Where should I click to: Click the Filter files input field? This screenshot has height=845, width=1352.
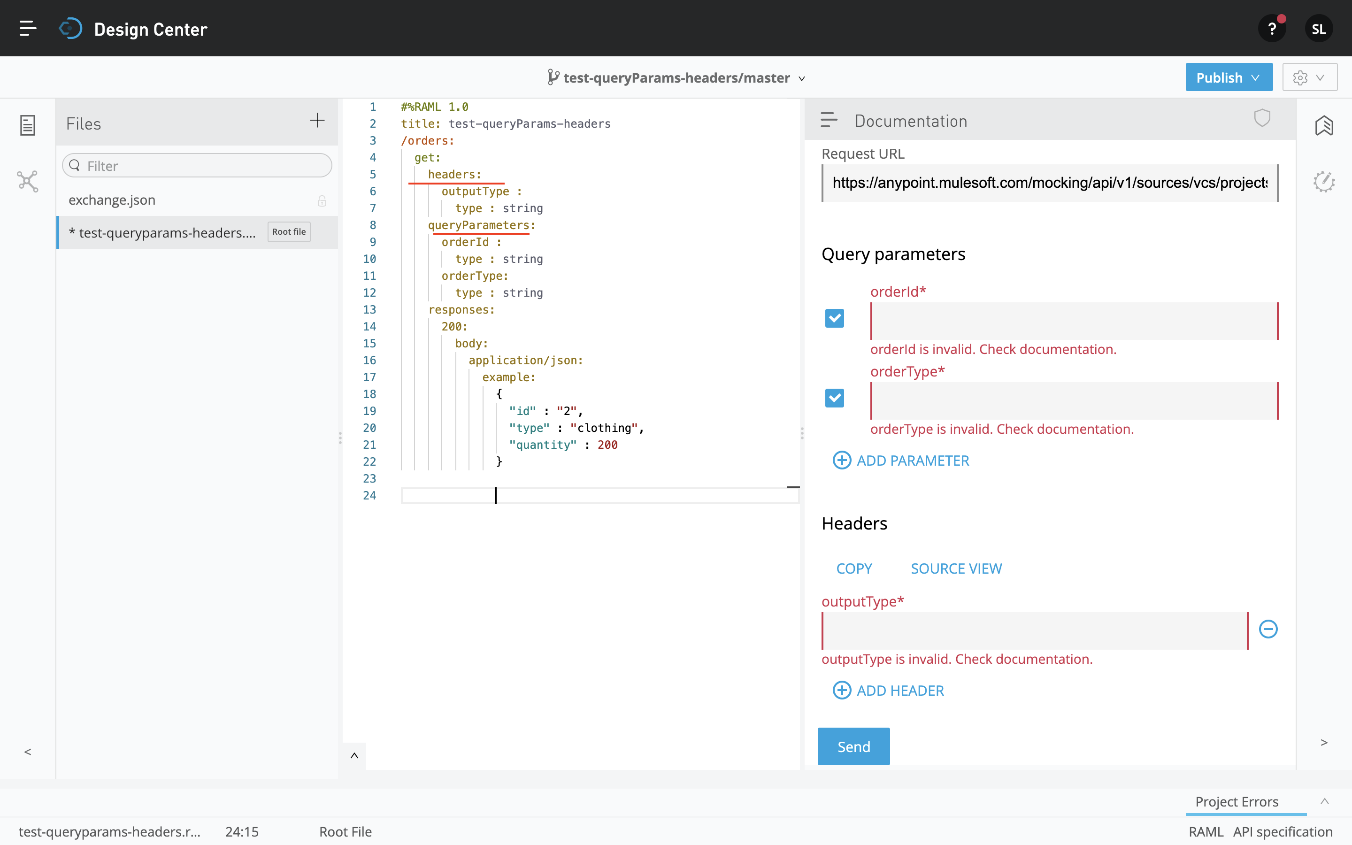coord(197,166)
